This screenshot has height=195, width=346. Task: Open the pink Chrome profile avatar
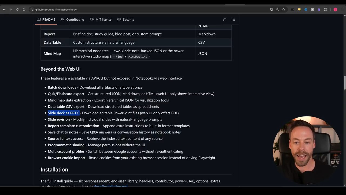click(335, 9)
